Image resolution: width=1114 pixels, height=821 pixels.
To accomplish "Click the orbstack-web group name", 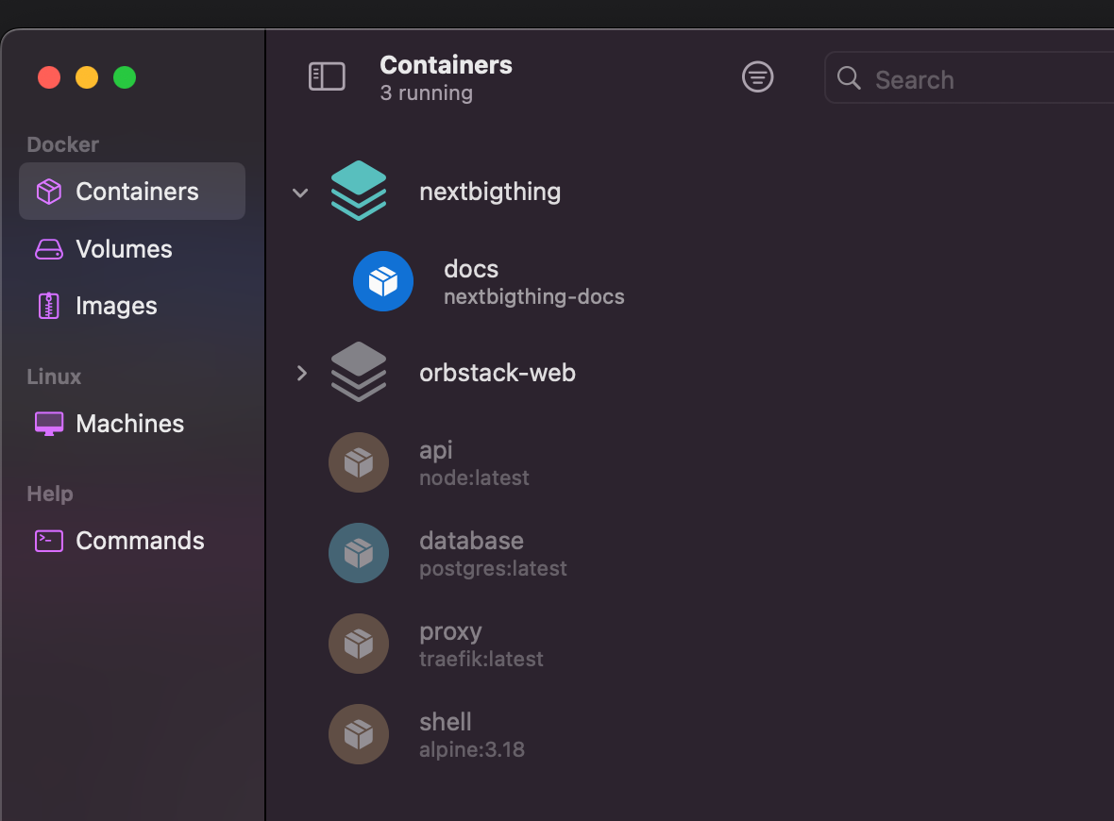I will coord(498,373).
